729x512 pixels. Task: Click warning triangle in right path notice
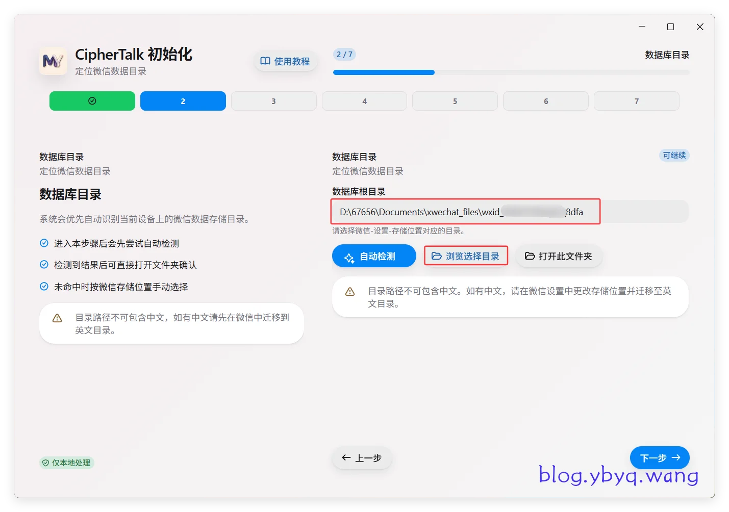[350, 292]
